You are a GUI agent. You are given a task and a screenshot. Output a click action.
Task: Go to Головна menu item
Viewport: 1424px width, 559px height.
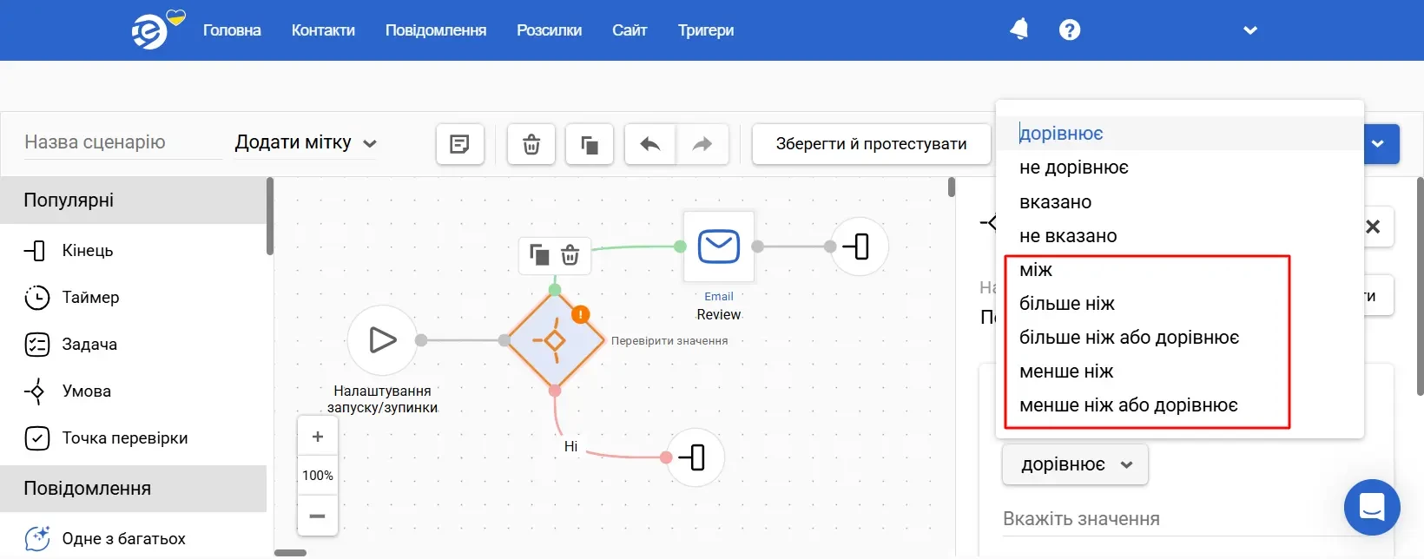tap(232, 30)
